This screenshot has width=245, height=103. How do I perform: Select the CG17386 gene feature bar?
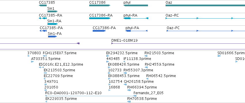tap(100, 5)
